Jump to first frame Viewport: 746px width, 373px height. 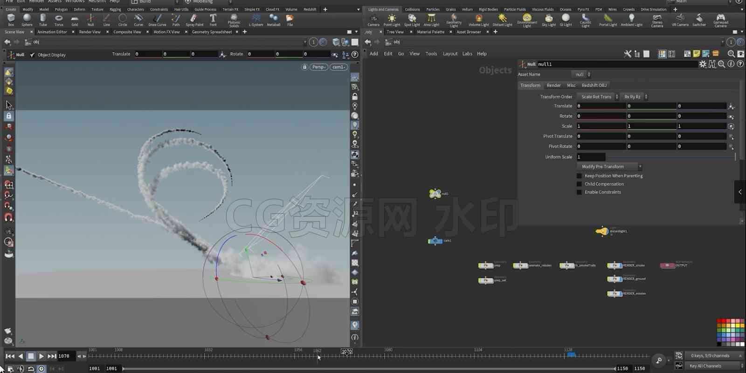[x=10, y=356]
